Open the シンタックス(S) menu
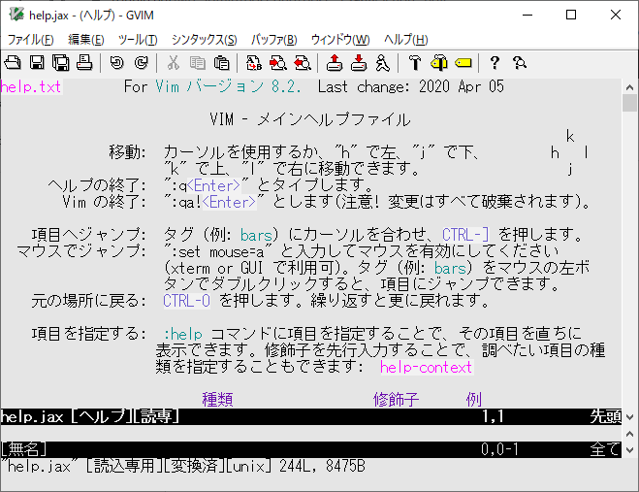 point(205,40)
